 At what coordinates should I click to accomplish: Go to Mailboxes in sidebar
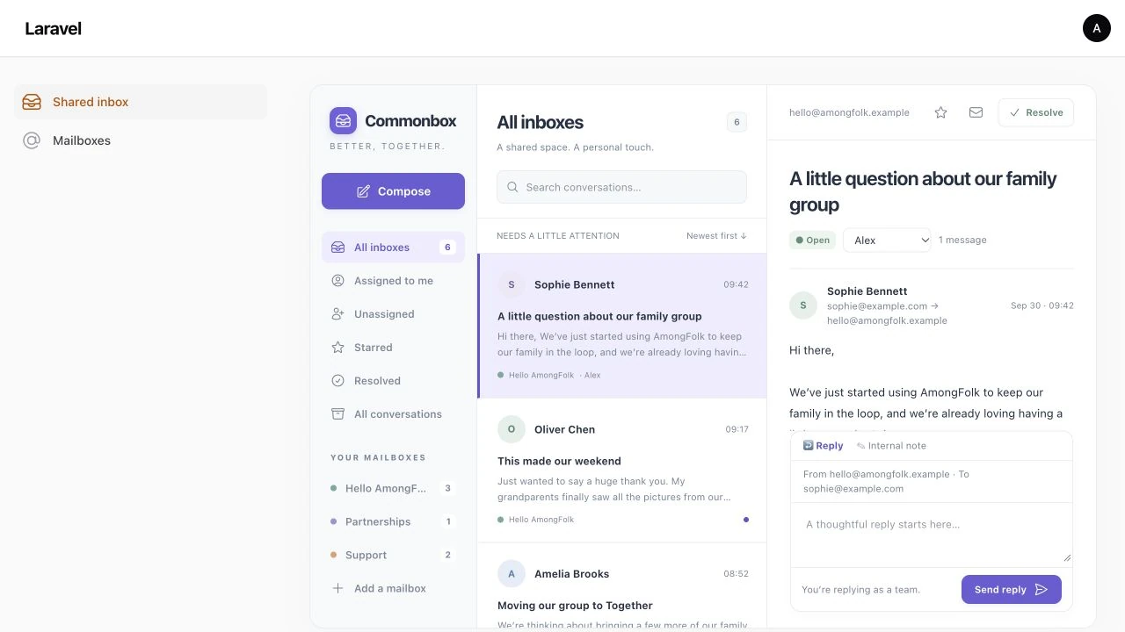click(141, 140)
